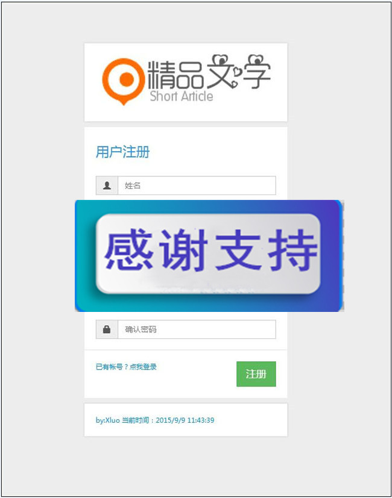Focus the 姓名 name input field

[x=197, y=185]
